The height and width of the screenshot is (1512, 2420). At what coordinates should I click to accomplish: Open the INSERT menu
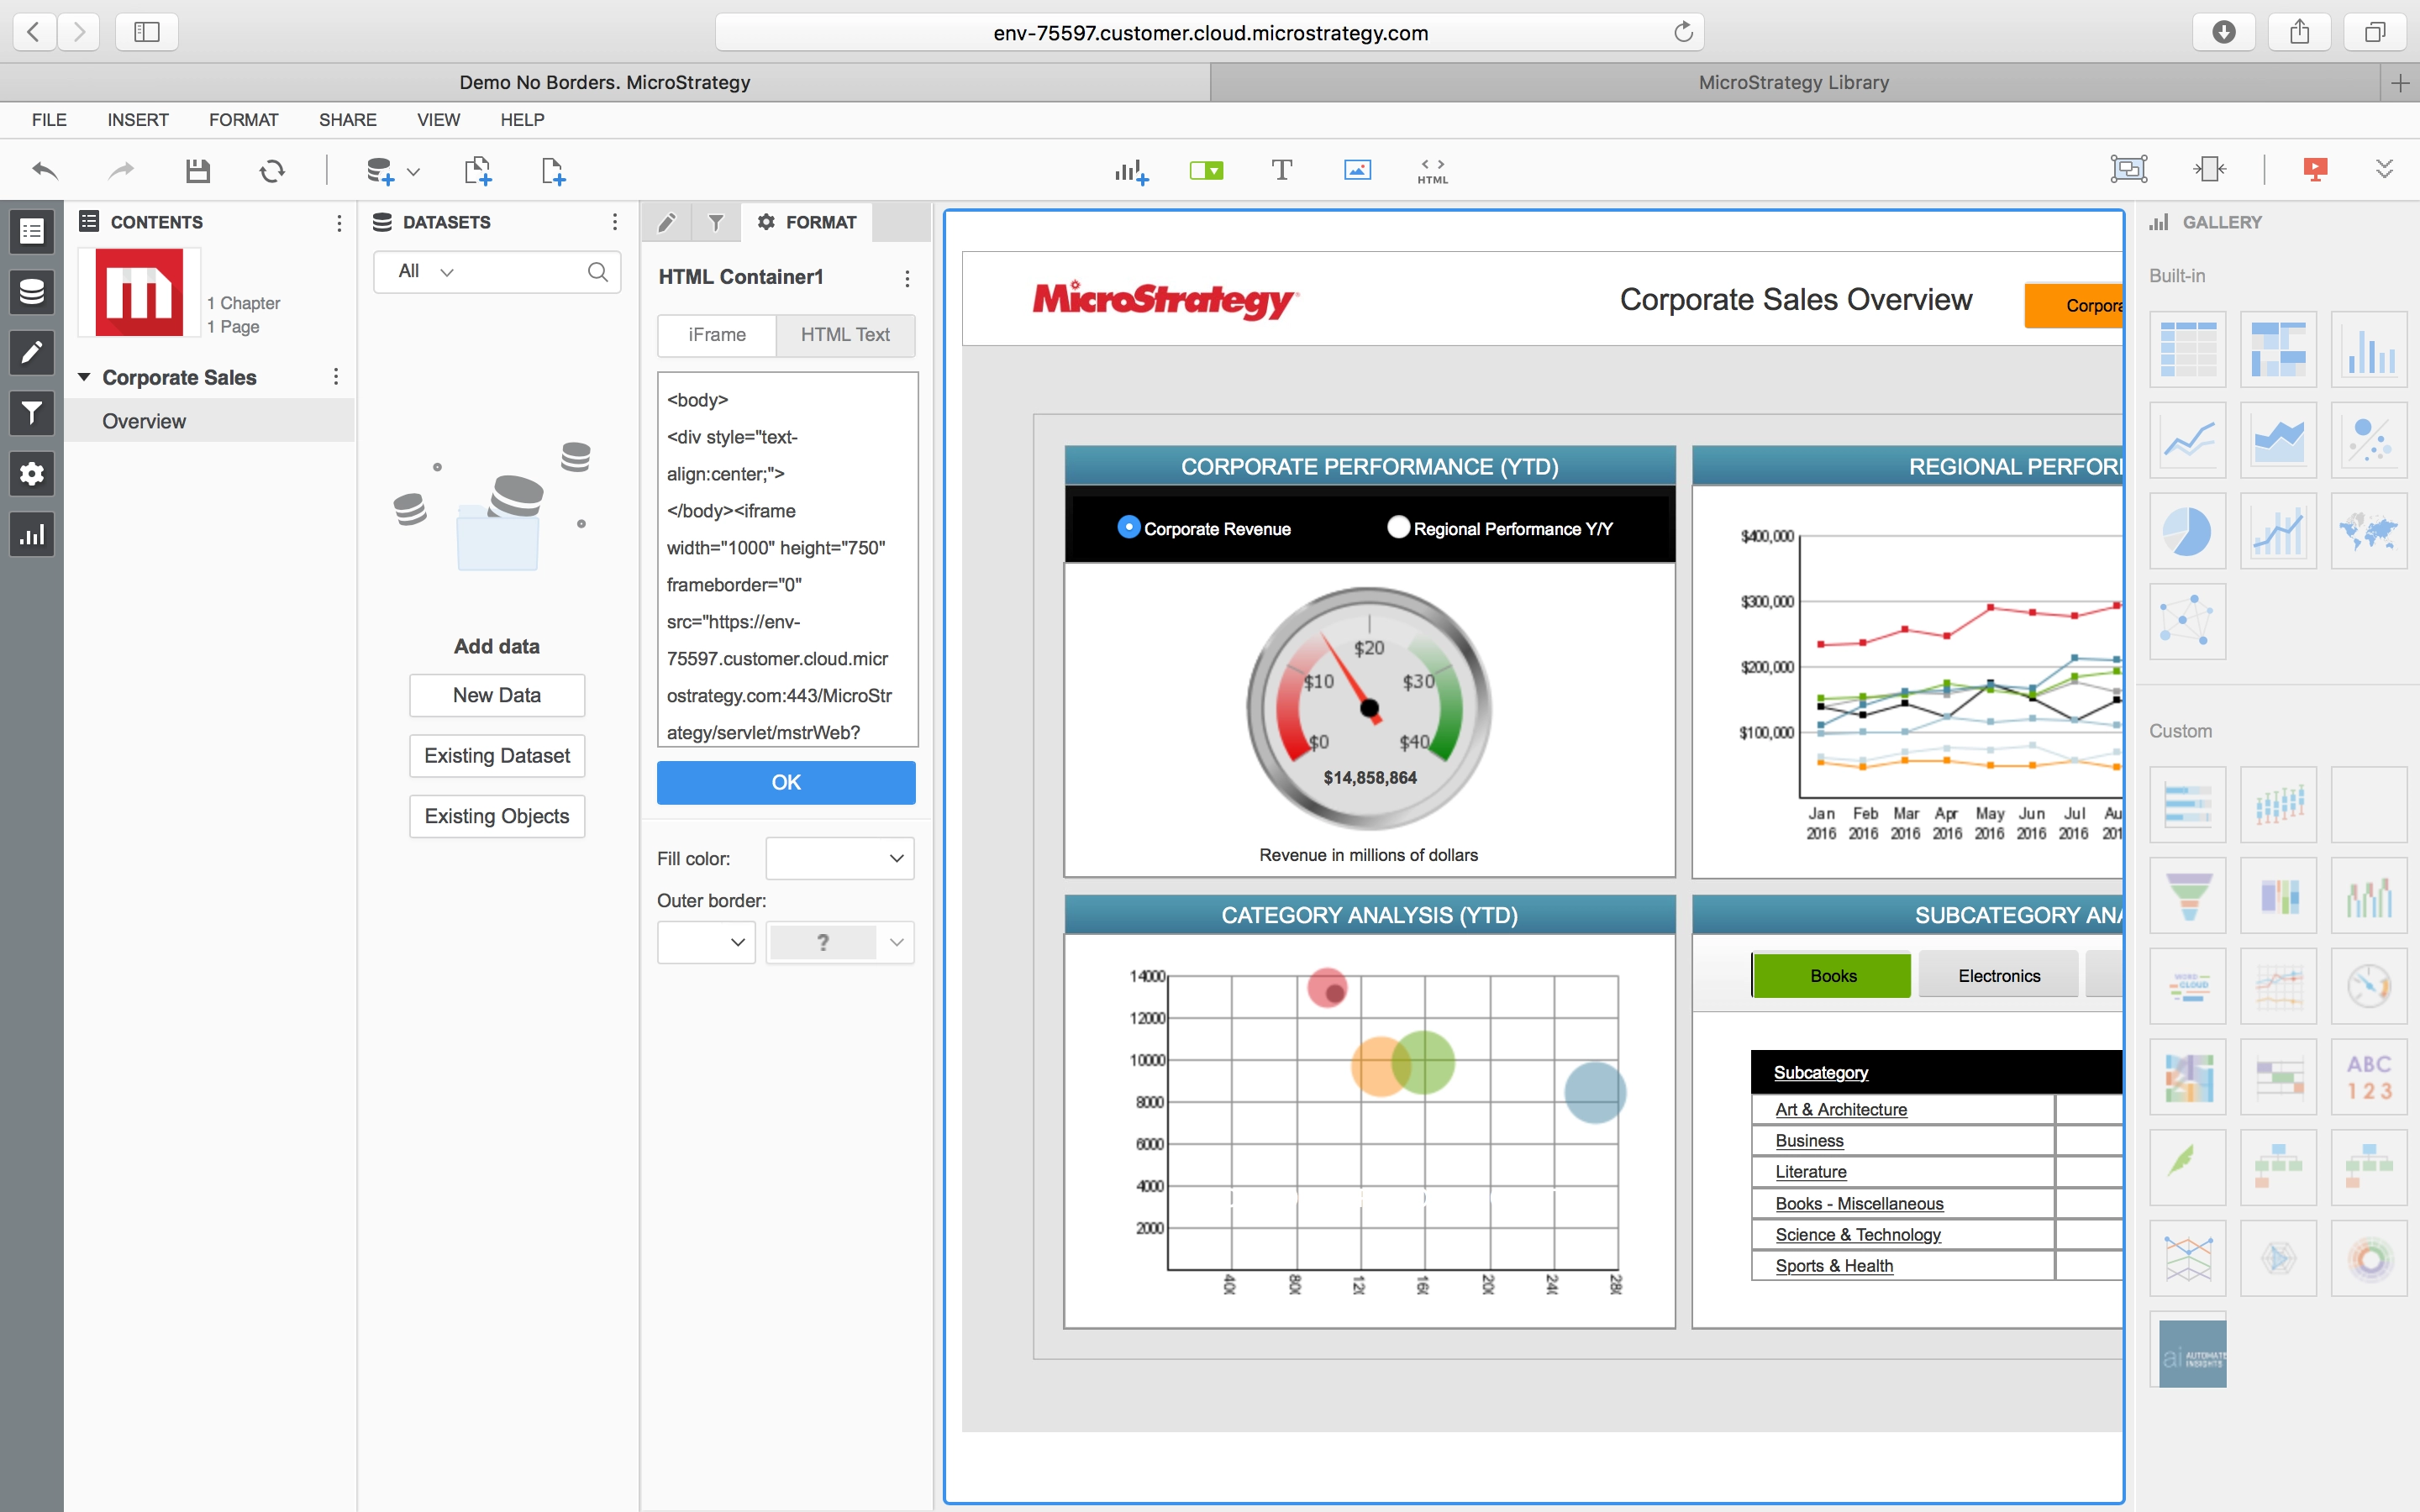click(x=138, y=120)
